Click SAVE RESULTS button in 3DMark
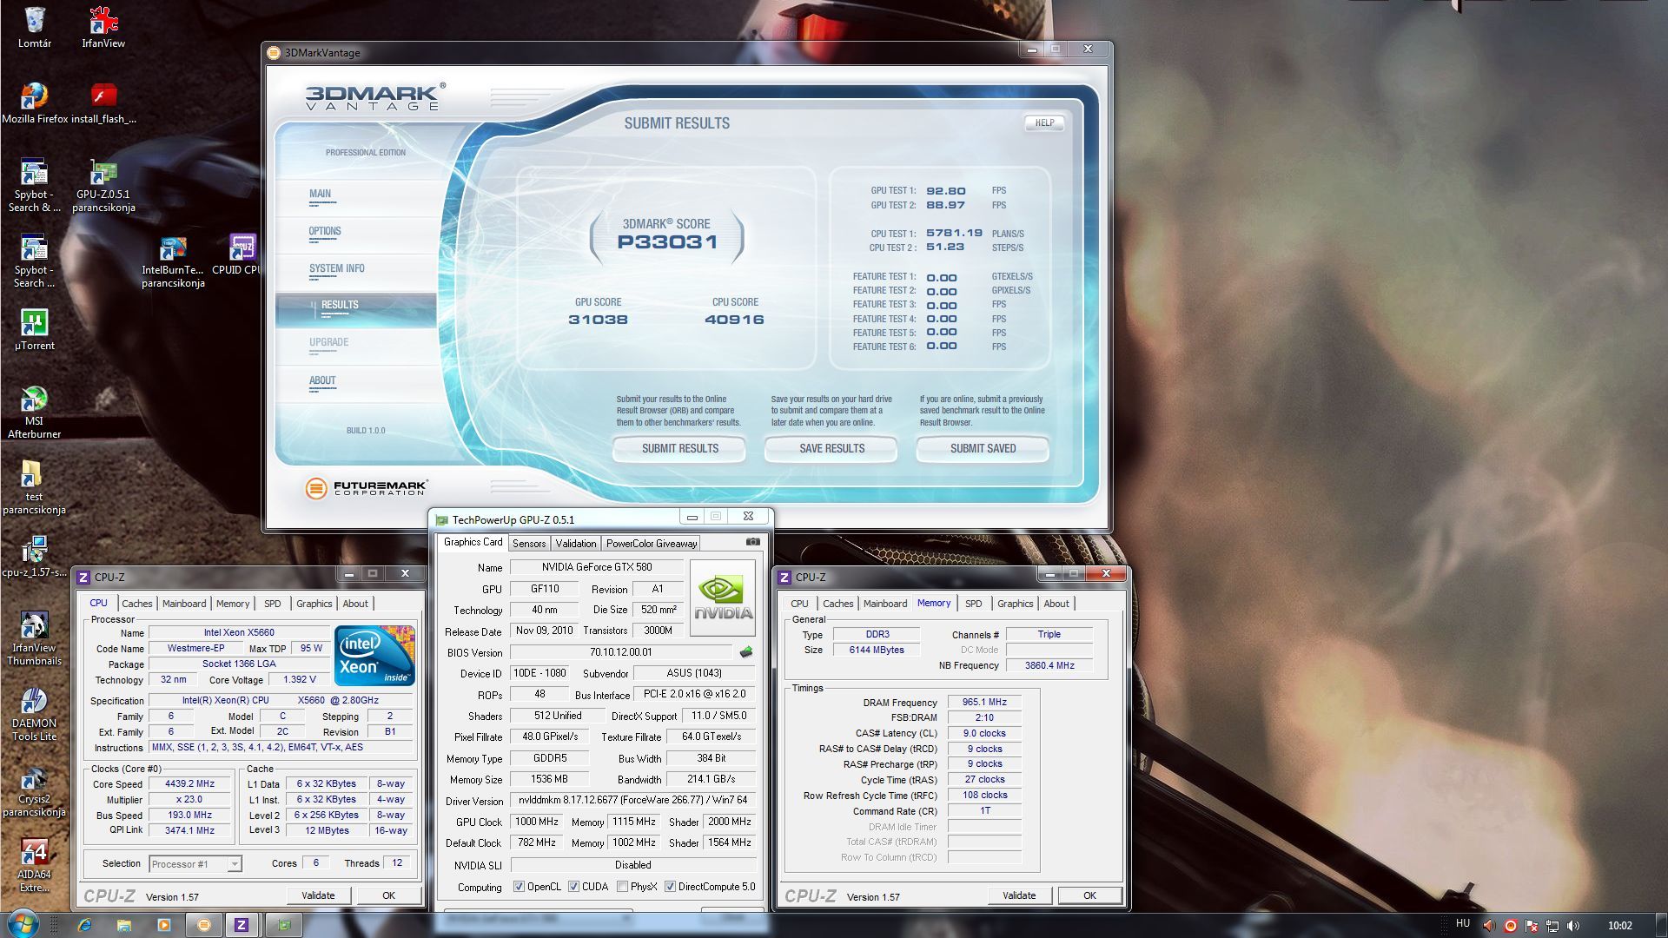1668x938 pixels. click(831, 449)
